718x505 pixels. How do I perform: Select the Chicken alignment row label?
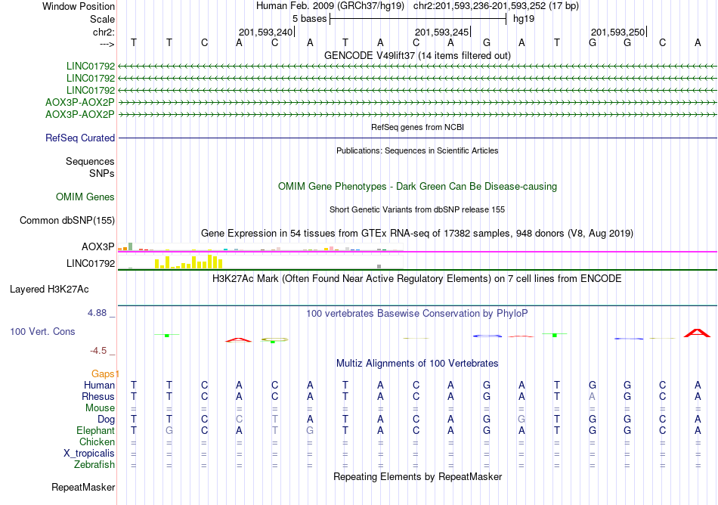97,441
